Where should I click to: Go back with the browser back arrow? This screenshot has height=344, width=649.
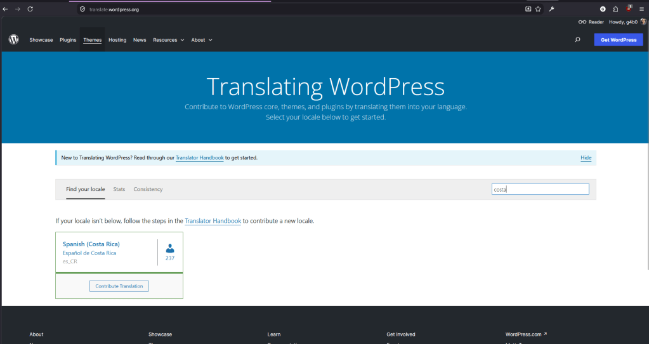(5, 9)
